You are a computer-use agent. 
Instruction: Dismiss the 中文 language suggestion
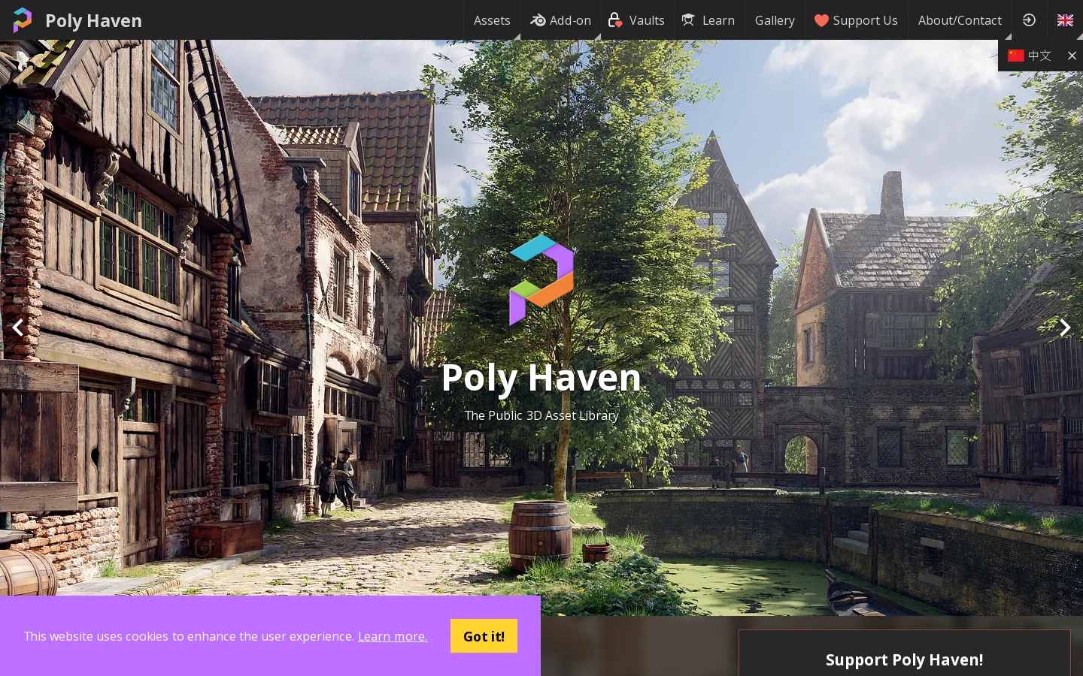click(x=1072, y=56)
